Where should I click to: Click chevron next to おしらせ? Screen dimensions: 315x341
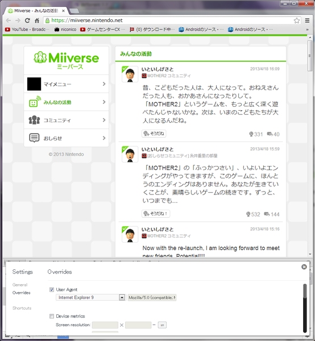point(104,138)
